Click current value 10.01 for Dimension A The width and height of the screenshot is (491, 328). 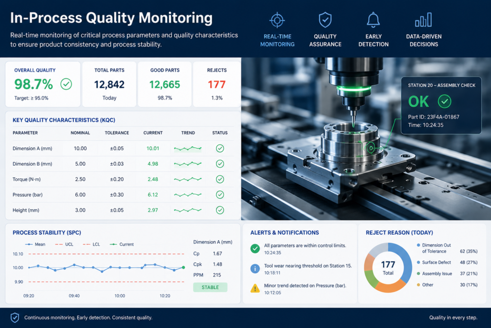(x=153, y=148)
